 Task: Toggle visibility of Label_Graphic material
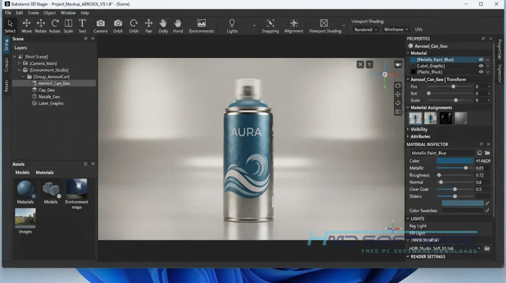coord(481,66)
